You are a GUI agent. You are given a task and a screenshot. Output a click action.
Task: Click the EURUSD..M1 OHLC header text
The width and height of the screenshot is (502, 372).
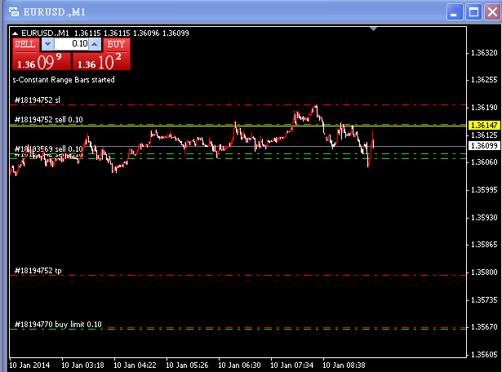coord(105,33)
